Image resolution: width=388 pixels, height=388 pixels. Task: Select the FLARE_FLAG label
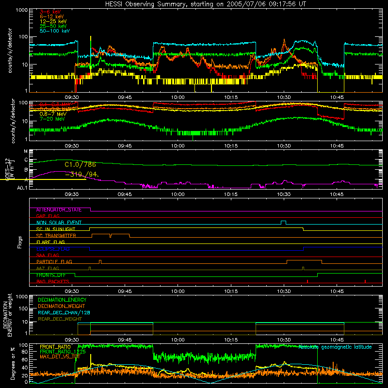coord(50,242)
